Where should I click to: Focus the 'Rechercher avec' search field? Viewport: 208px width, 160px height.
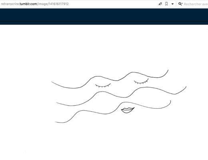[x=196, y=4]
